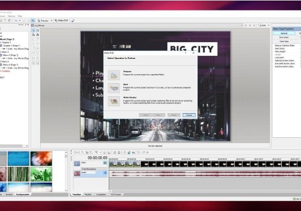The width and height of the screenshot is (301, 211).
Task: Click the Selected button colors property
Action: [x=285, y=61]
